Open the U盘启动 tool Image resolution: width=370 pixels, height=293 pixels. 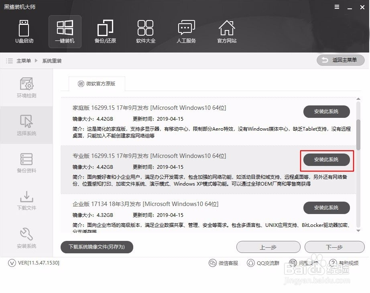24,32
